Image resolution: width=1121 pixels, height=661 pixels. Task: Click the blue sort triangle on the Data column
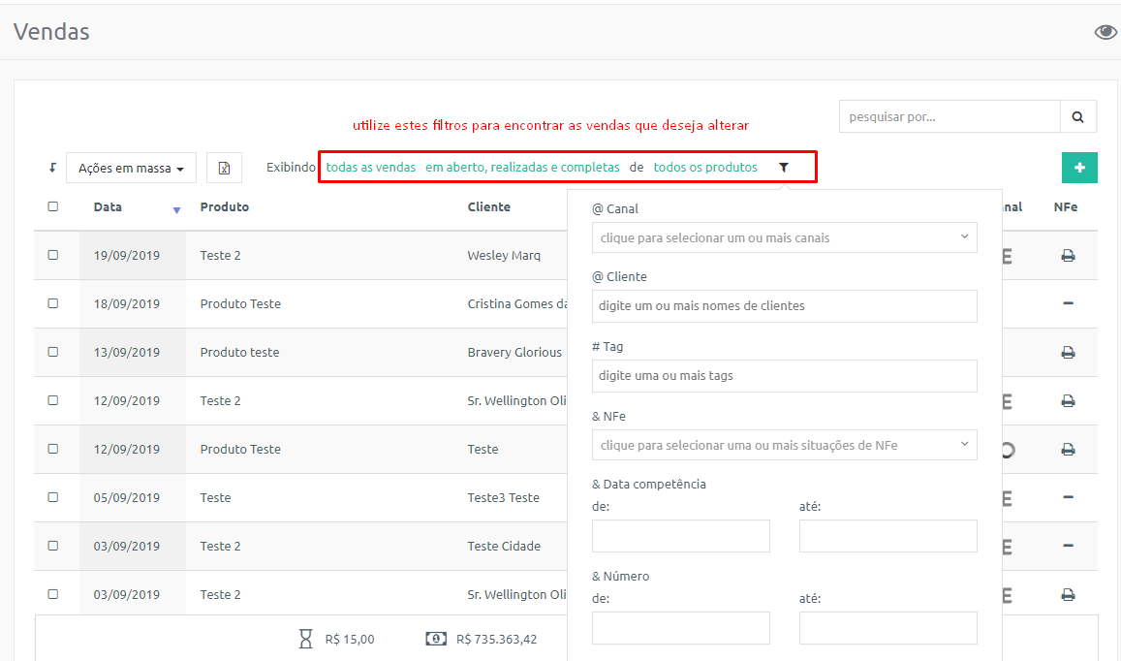[x=176, y=210]
